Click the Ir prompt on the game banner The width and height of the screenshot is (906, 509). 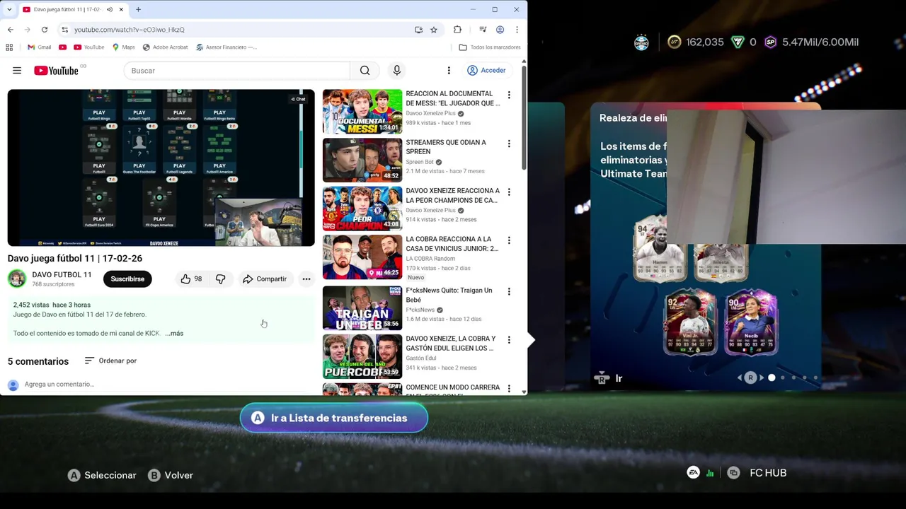[608, 378]
